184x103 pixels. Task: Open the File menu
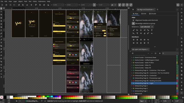coord(2,1)
